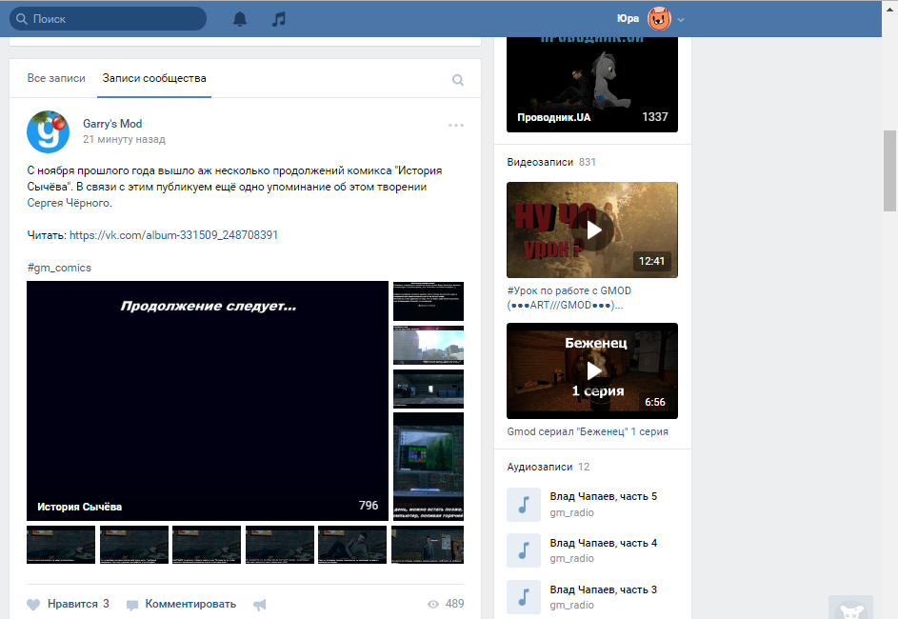Play the 'НУ ЧО урок' video
The height and width of the screenshot is (619, 898).
click(592, 230)
